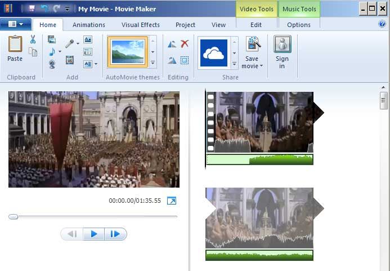The width and height of the screenshot is (390, 271).
Task: Select all icon
Action: [184, 60]
